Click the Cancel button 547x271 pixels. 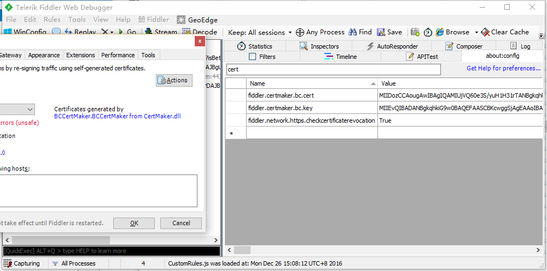tap(181, 224)
